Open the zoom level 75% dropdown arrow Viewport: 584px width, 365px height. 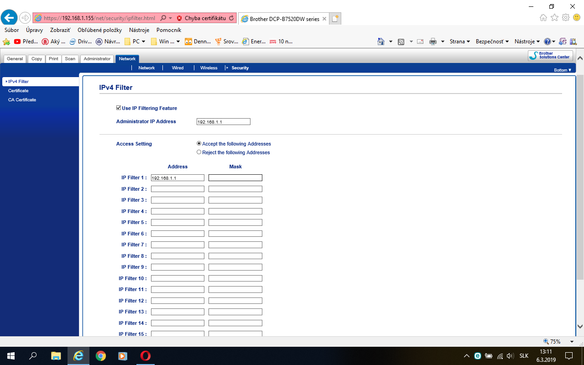point(572,342)
